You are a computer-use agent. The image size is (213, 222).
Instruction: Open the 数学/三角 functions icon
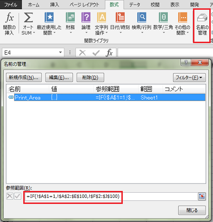pyautogui.click(x=163, y=18)
